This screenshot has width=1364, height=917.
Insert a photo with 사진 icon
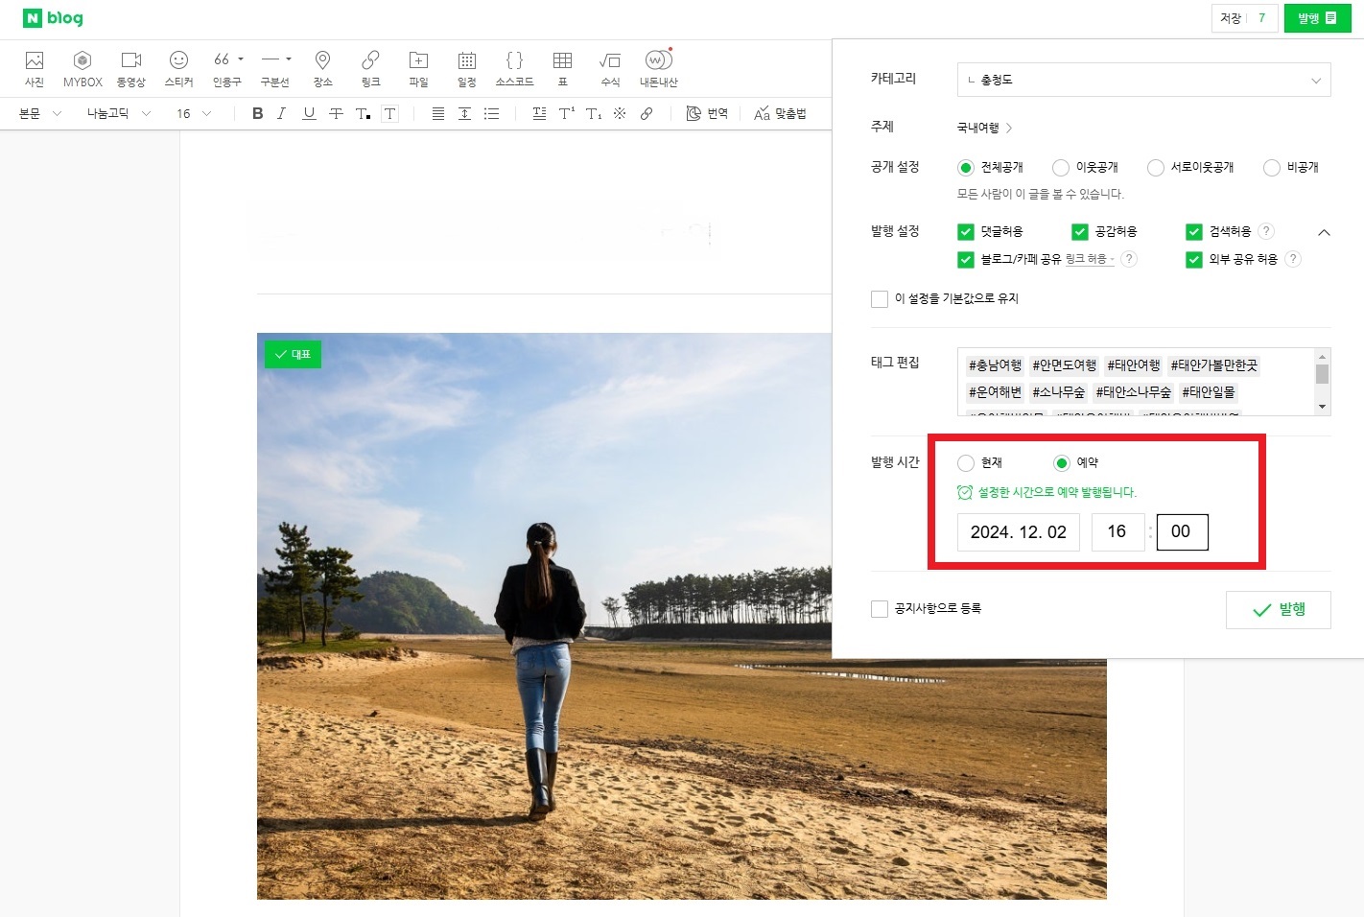(x=35, y=68)
